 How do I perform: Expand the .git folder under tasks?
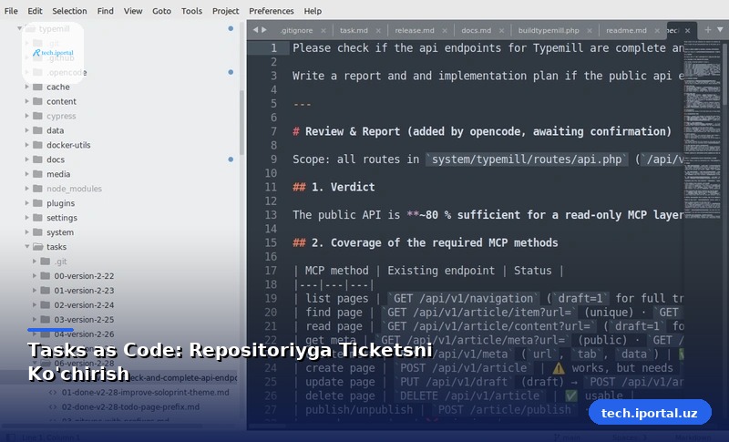tap(35, 262)
